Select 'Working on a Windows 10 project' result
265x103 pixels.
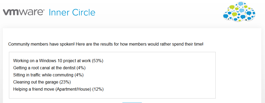(x=58, y=61)
